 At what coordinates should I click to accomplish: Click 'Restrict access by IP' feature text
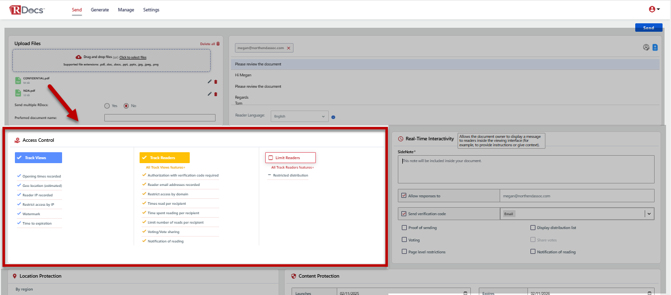point(38,204)
